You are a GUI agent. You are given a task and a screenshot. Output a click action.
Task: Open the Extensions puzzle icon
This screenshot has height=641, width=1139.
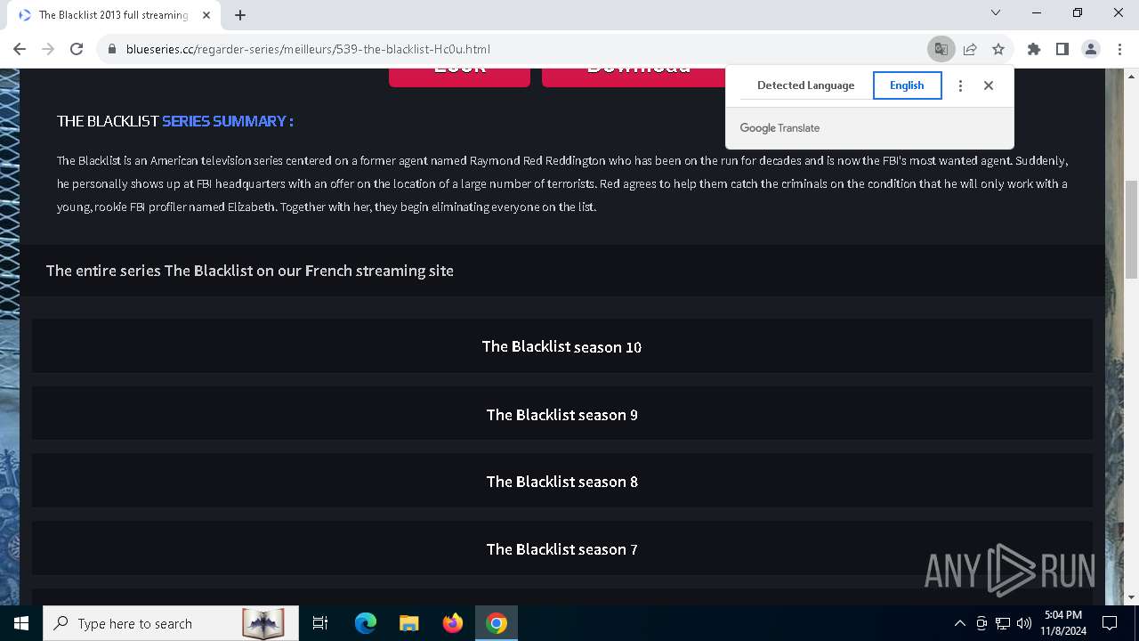[1033, 49]
